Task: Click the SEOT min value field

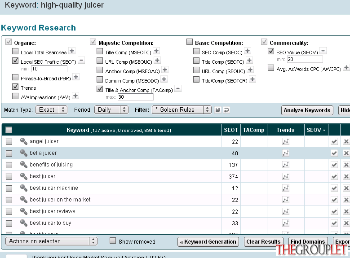Action: pos(49,69)
